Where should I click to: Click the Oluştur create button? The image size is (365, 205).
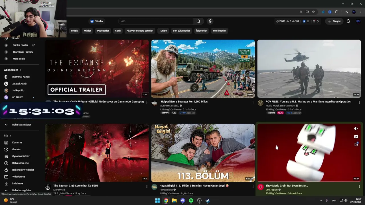pos(334,21)
